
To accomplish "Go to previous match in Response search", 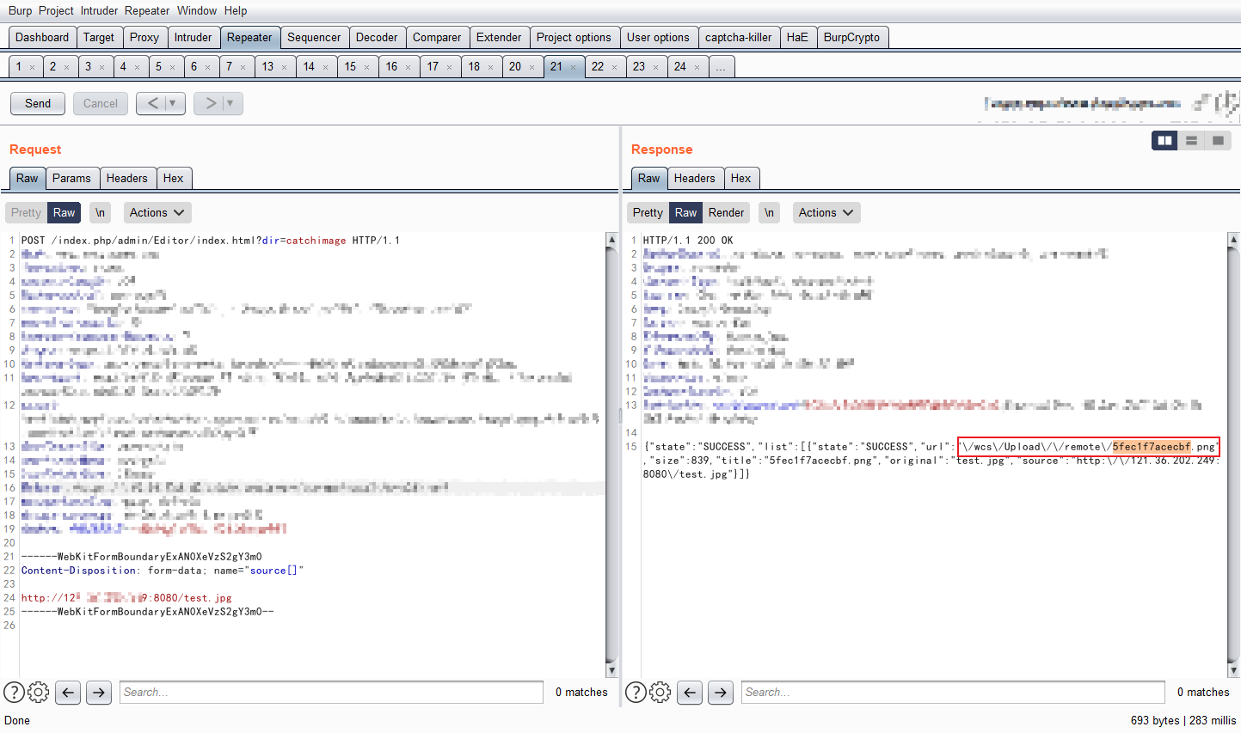I will click(691, 692).
